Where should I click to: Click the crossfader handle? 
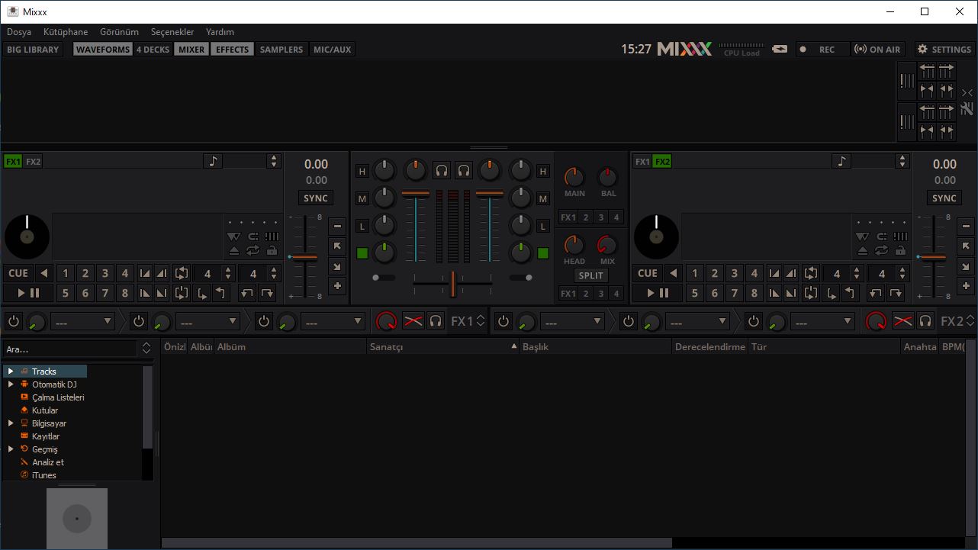453,284
